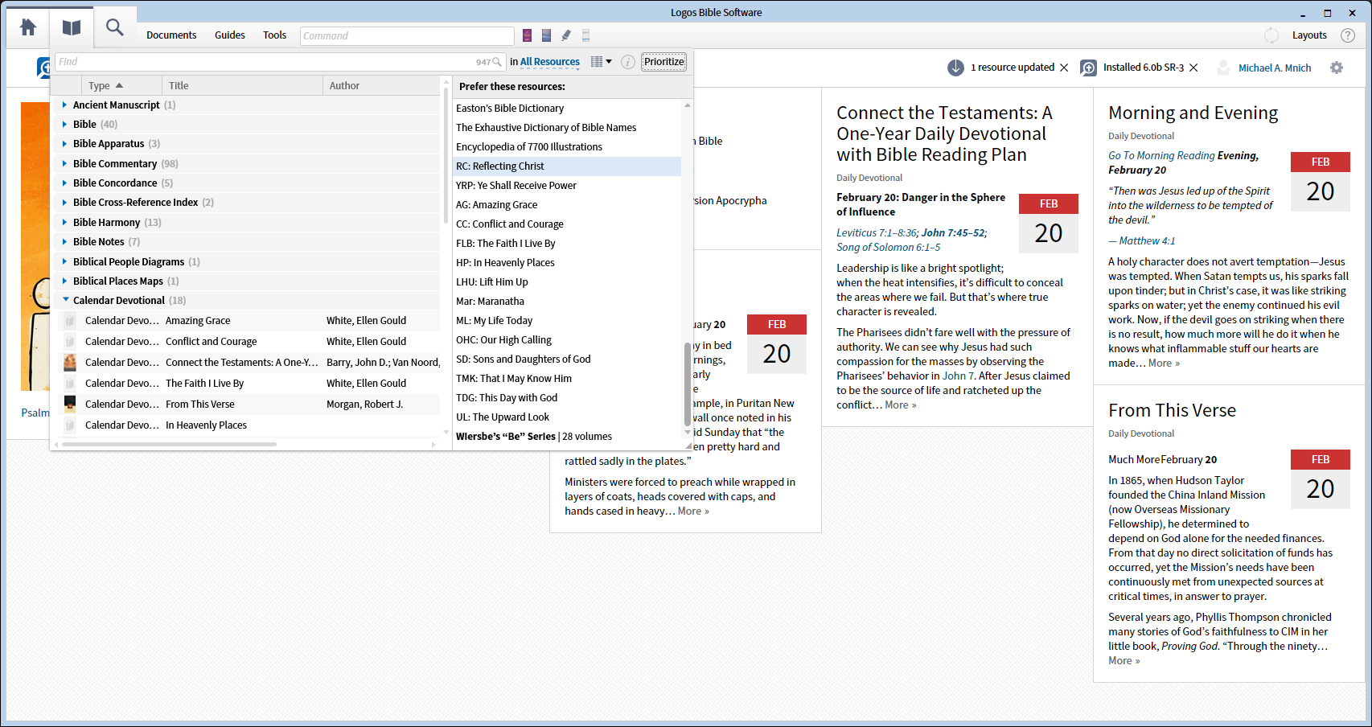Open cover icon for The Faith I Live By row
Viewport: 1372px width, 727px height.
(70, 384)
